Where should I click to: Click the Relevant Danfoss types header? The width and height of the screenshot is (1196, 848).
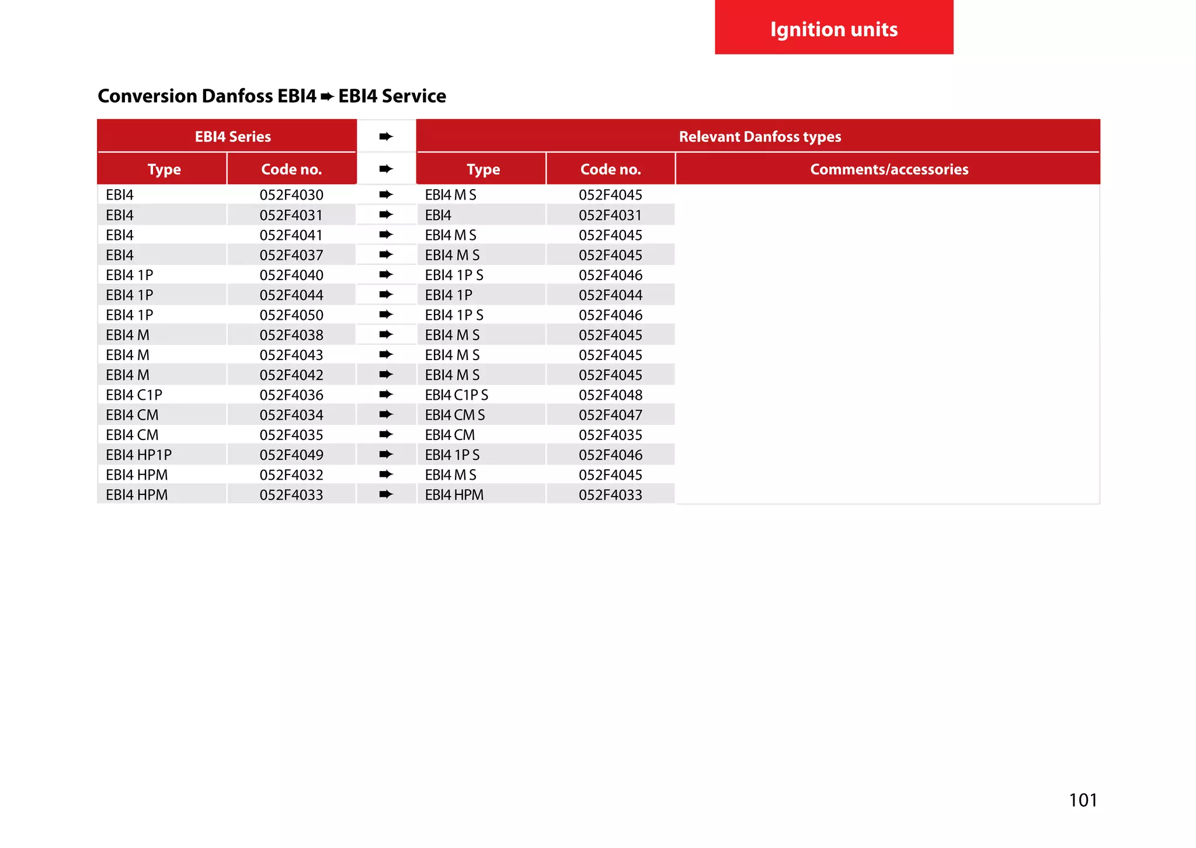[x=759, y=137]
